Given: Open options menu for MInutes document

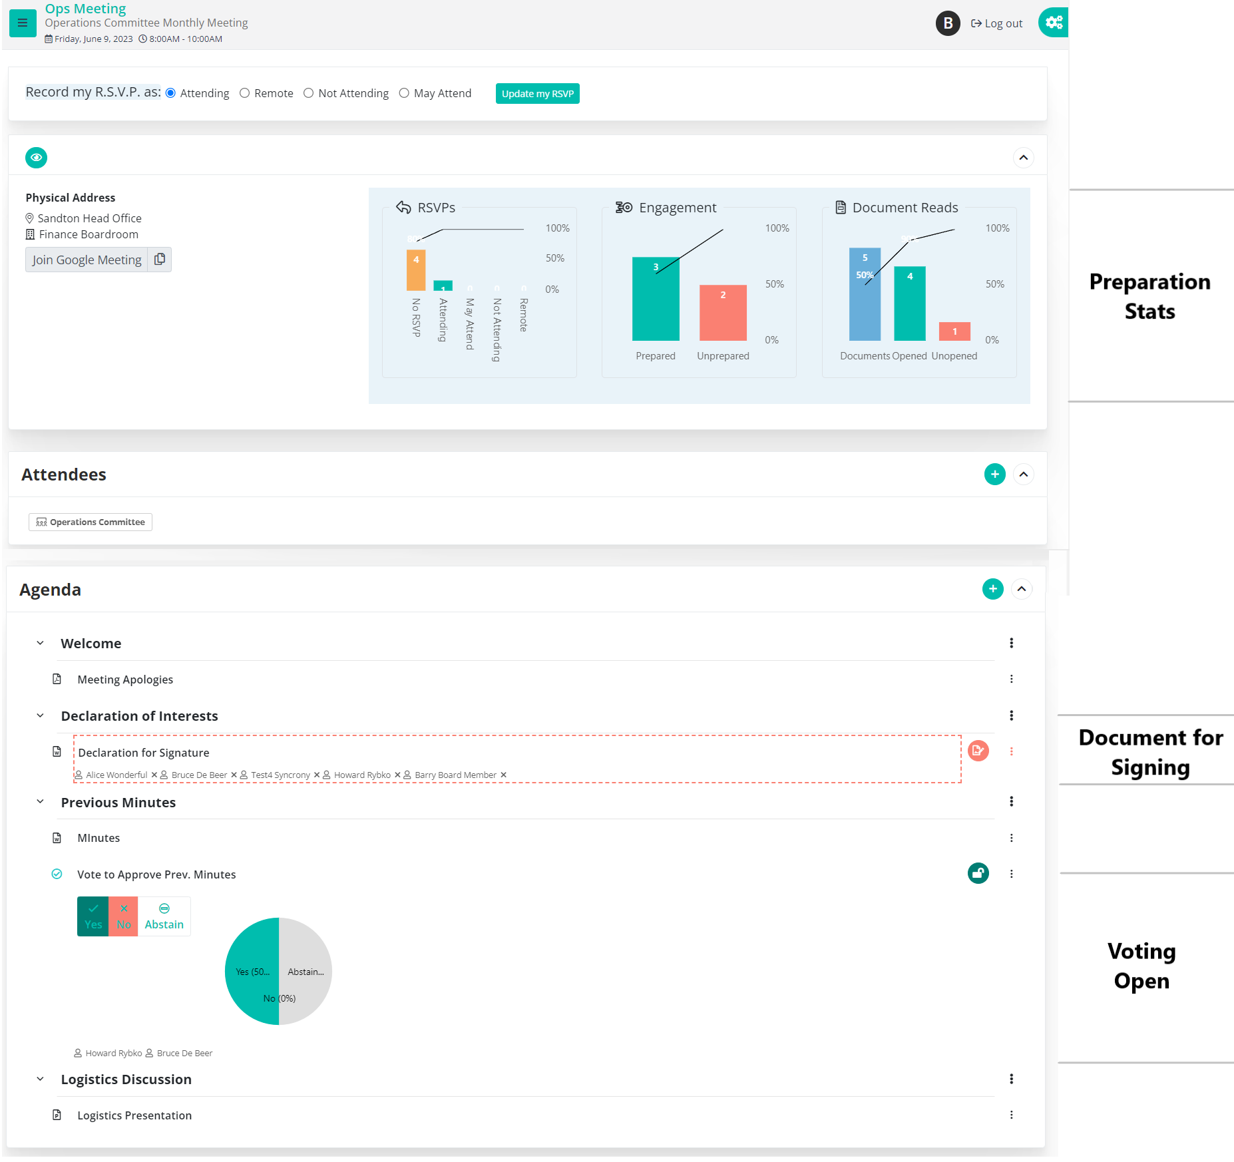Looking at the screenshot, I should [x=1012, y=838].
